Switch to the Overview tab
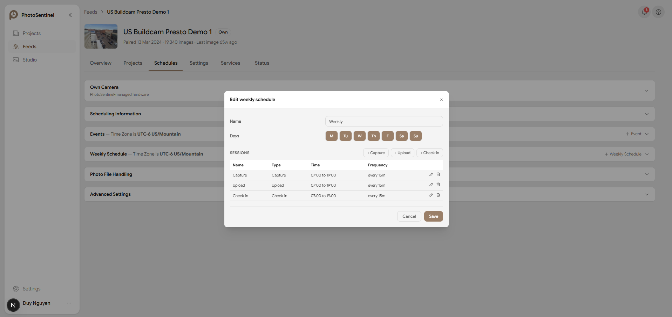Viewport: 672px width, 317px height. click(x=101, y=63)
